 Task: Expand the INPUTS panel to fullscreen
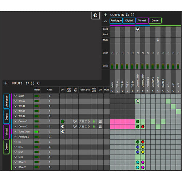[32, 83]
